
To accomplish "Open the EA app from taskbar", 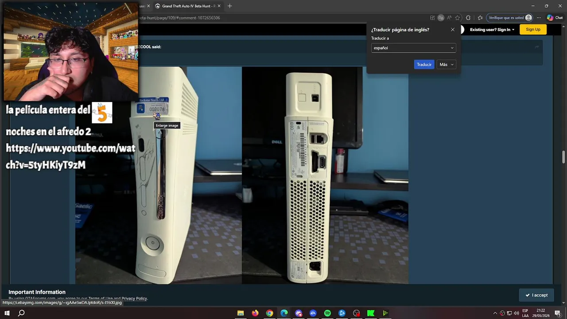I will point(313,313).
